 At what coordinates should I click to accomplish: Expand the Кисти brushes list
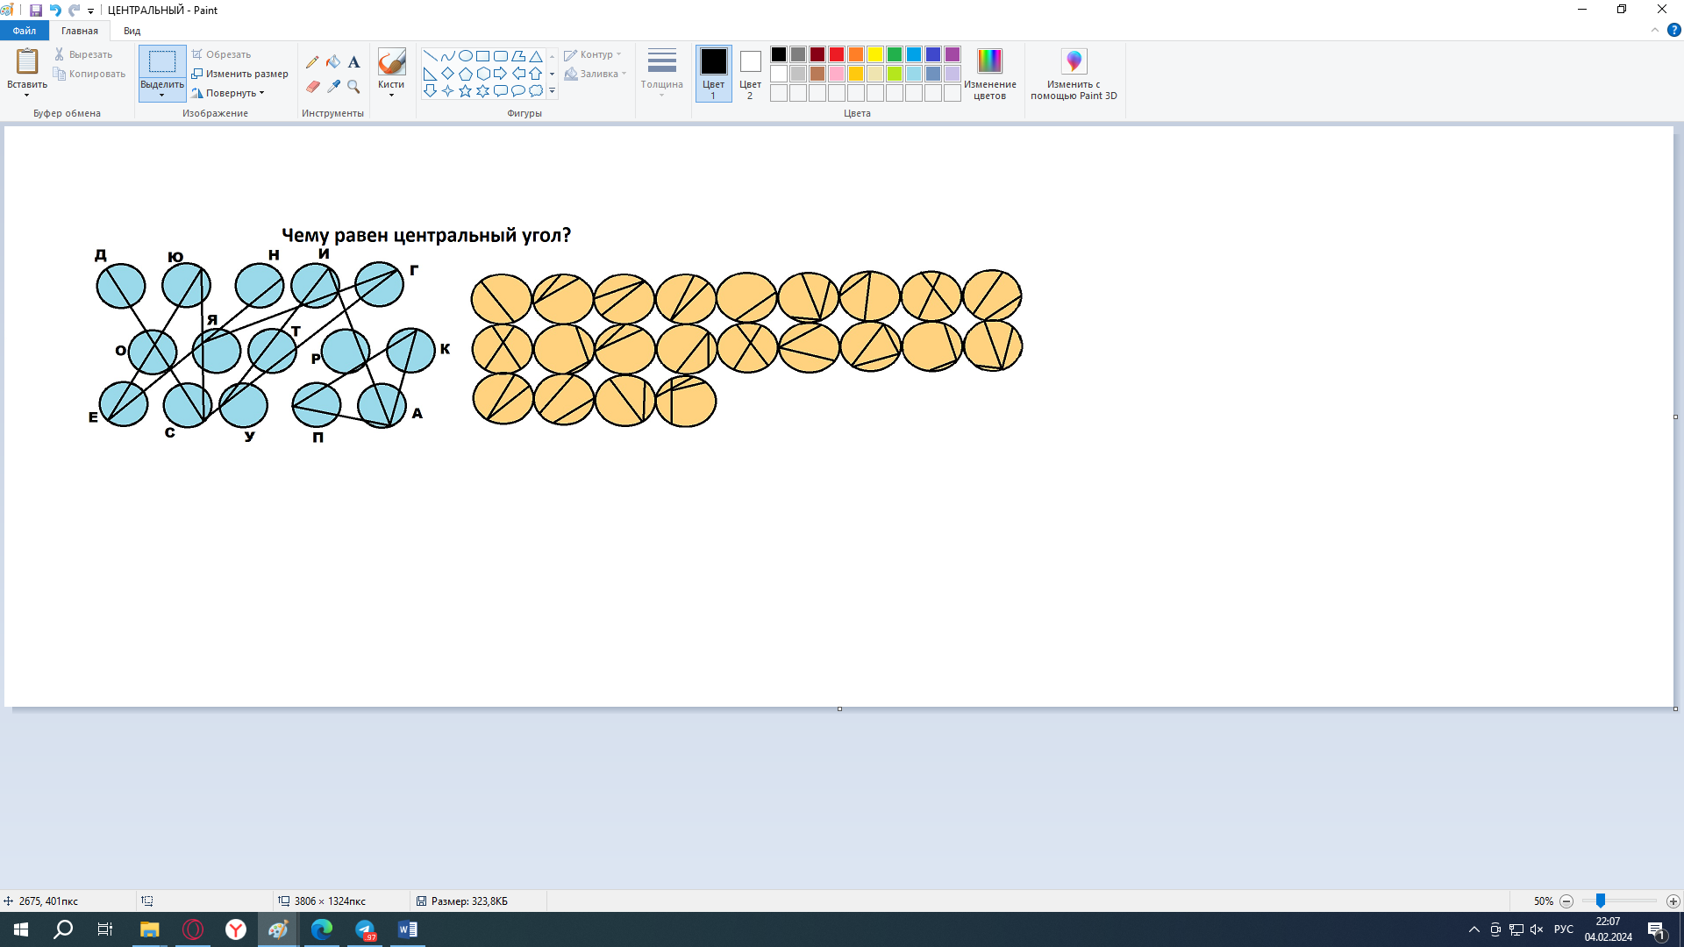coord(391,95)
